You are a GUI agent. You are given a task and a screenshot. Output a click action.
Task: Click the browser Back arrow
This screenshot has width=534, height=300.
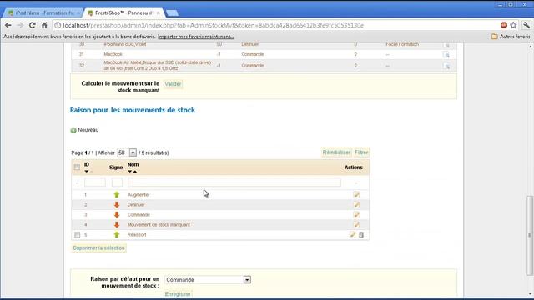8,25
